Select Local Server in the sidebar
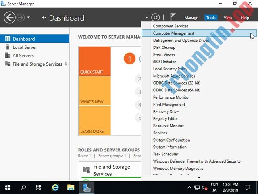The width and height of the screenshot is (258, 194). tap(25, 47)
